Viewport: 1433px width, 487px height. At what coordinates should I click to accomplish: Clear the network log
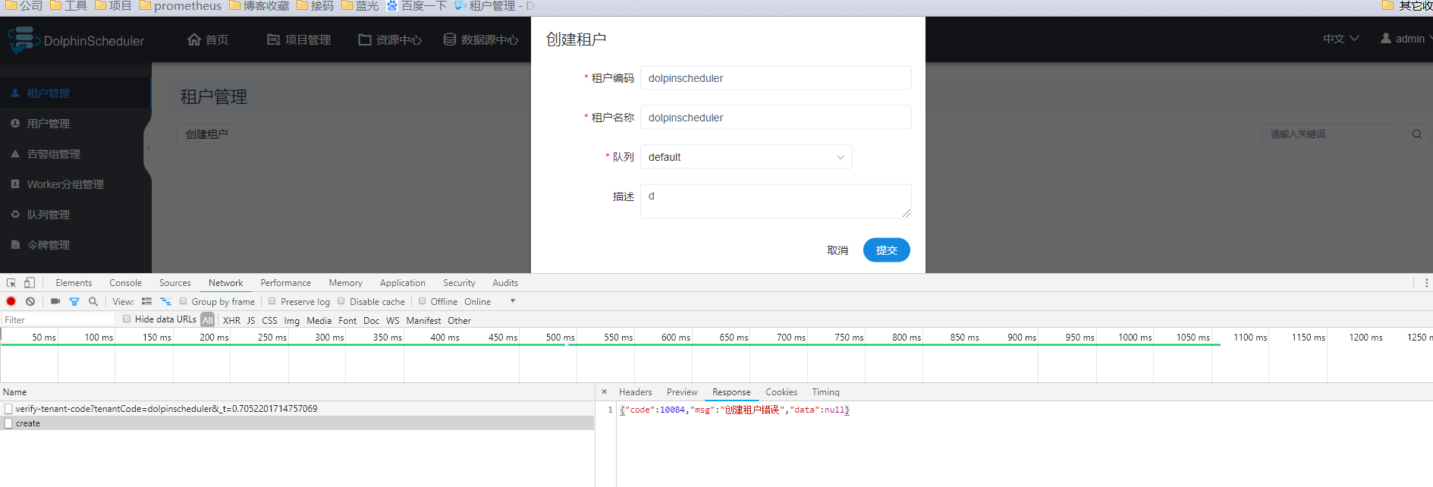pos(30,301)
